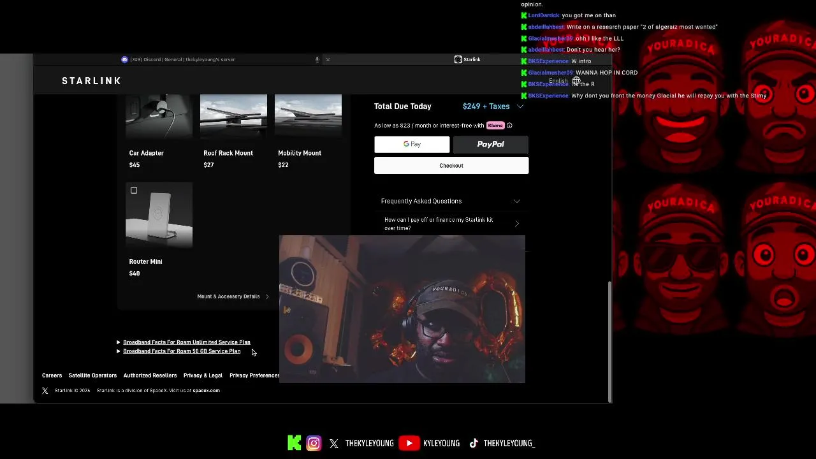Image resolution: width=816 pixels, height=459 pixels.
Task: Click the microphone icon on Discord tab
Action: tap(317, 59)
